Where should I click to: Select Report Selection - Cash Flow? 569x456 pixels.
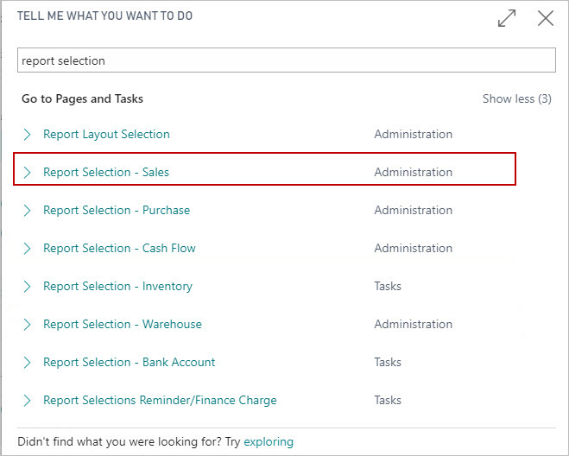click(x=119, y=248)
